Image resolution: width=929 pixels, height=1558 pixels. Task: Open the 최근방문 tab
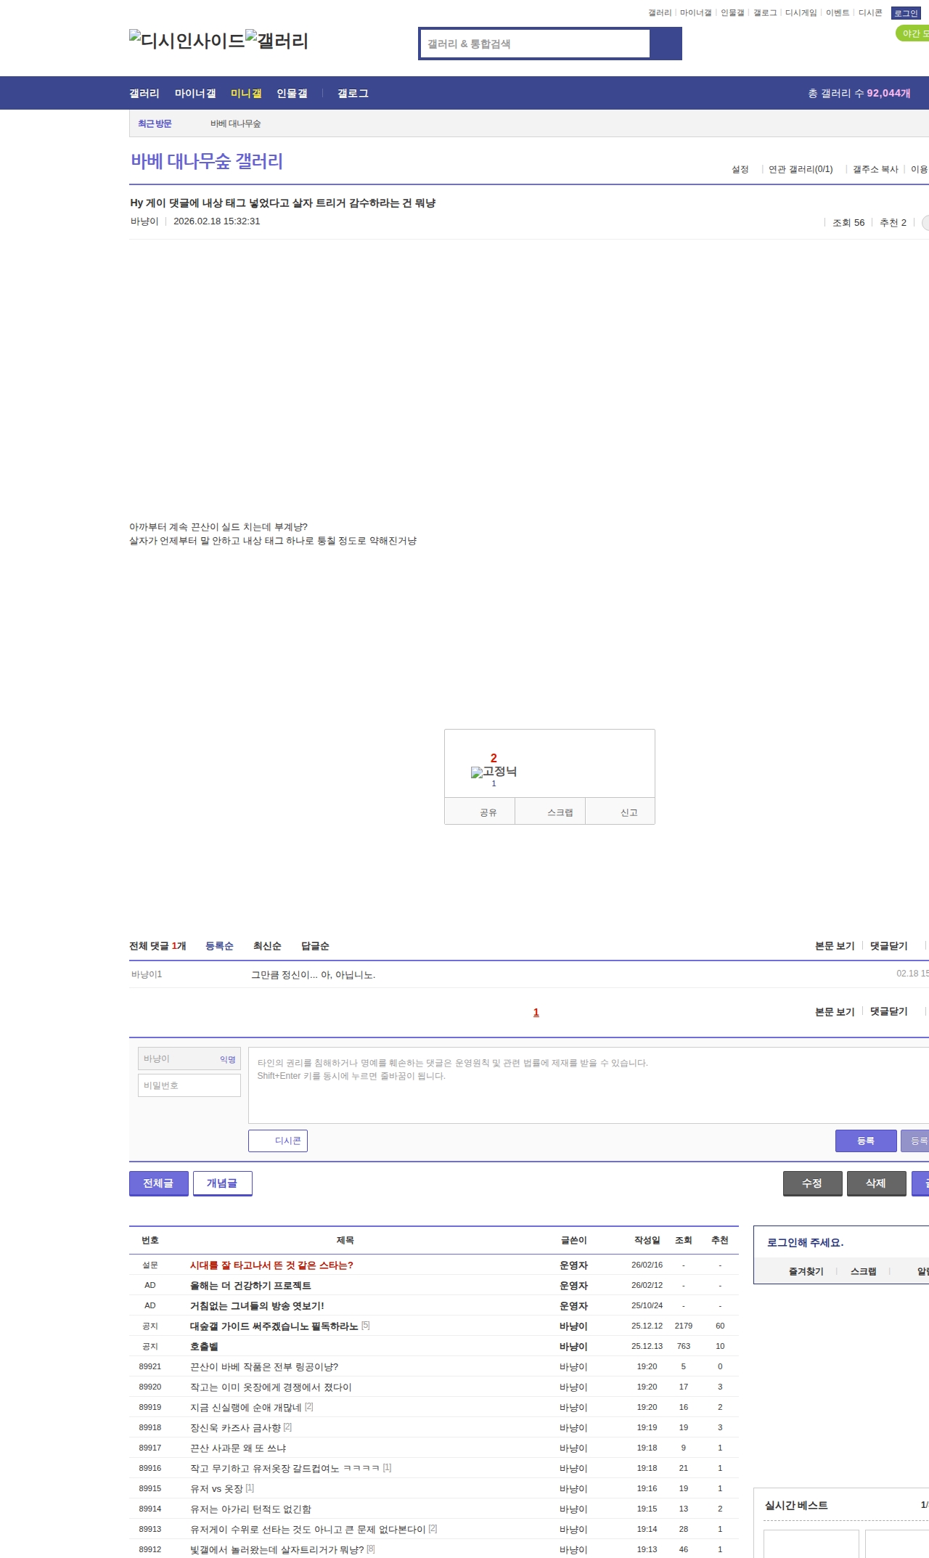pyautogui.click(x=155, y=123)
